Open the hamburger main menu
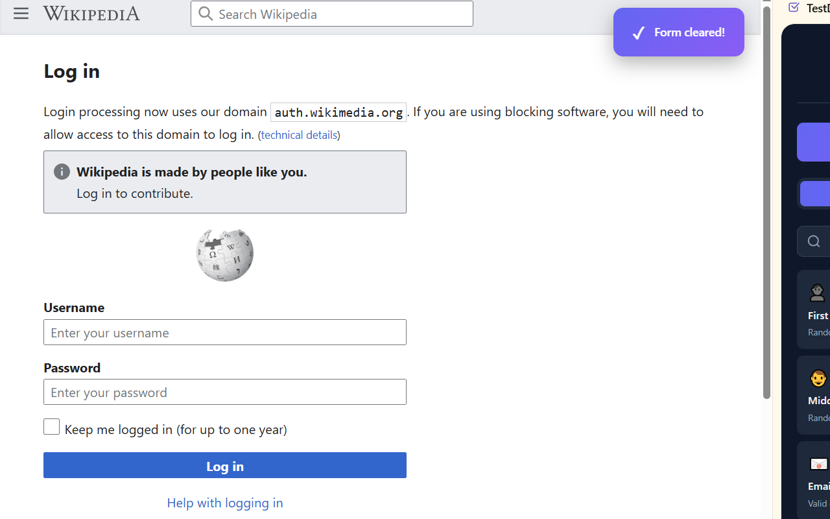The height and width of the screenshot is (519, 830). 21,13
